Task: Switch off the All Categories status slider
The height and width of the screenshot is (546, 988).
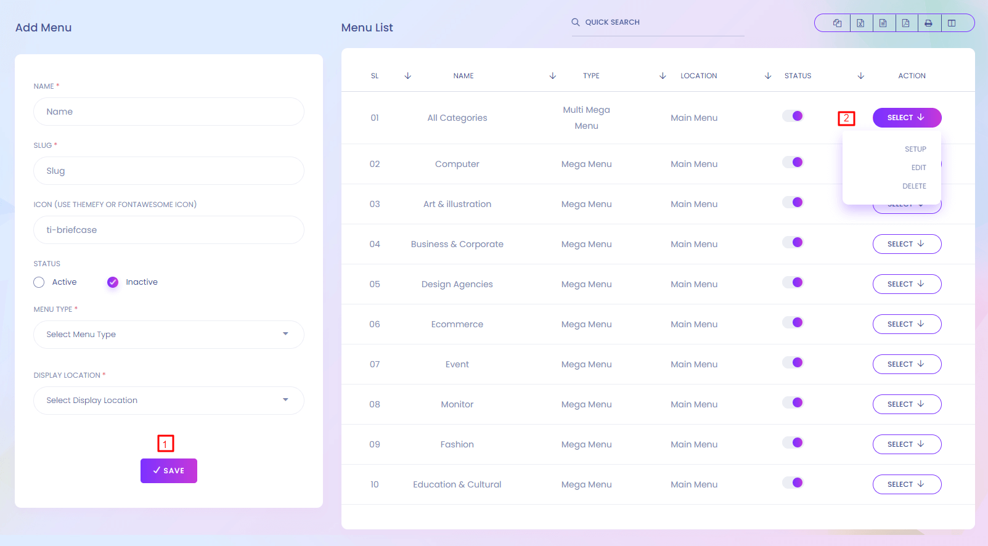Action: point(793,116)
